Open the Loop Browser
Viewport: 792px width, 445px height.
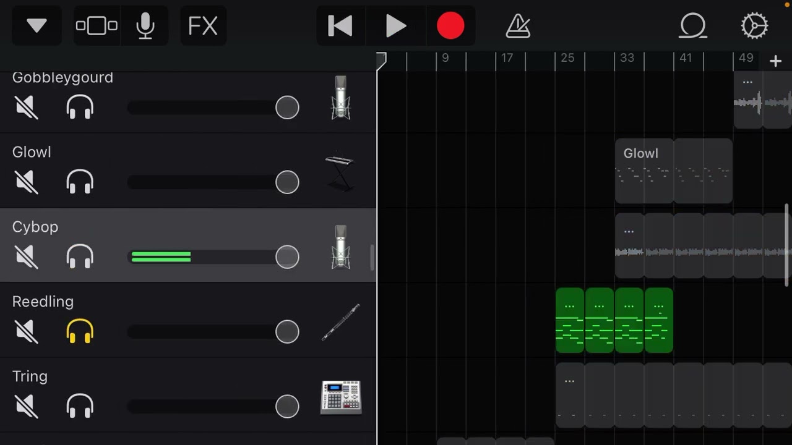click(693, 26)
